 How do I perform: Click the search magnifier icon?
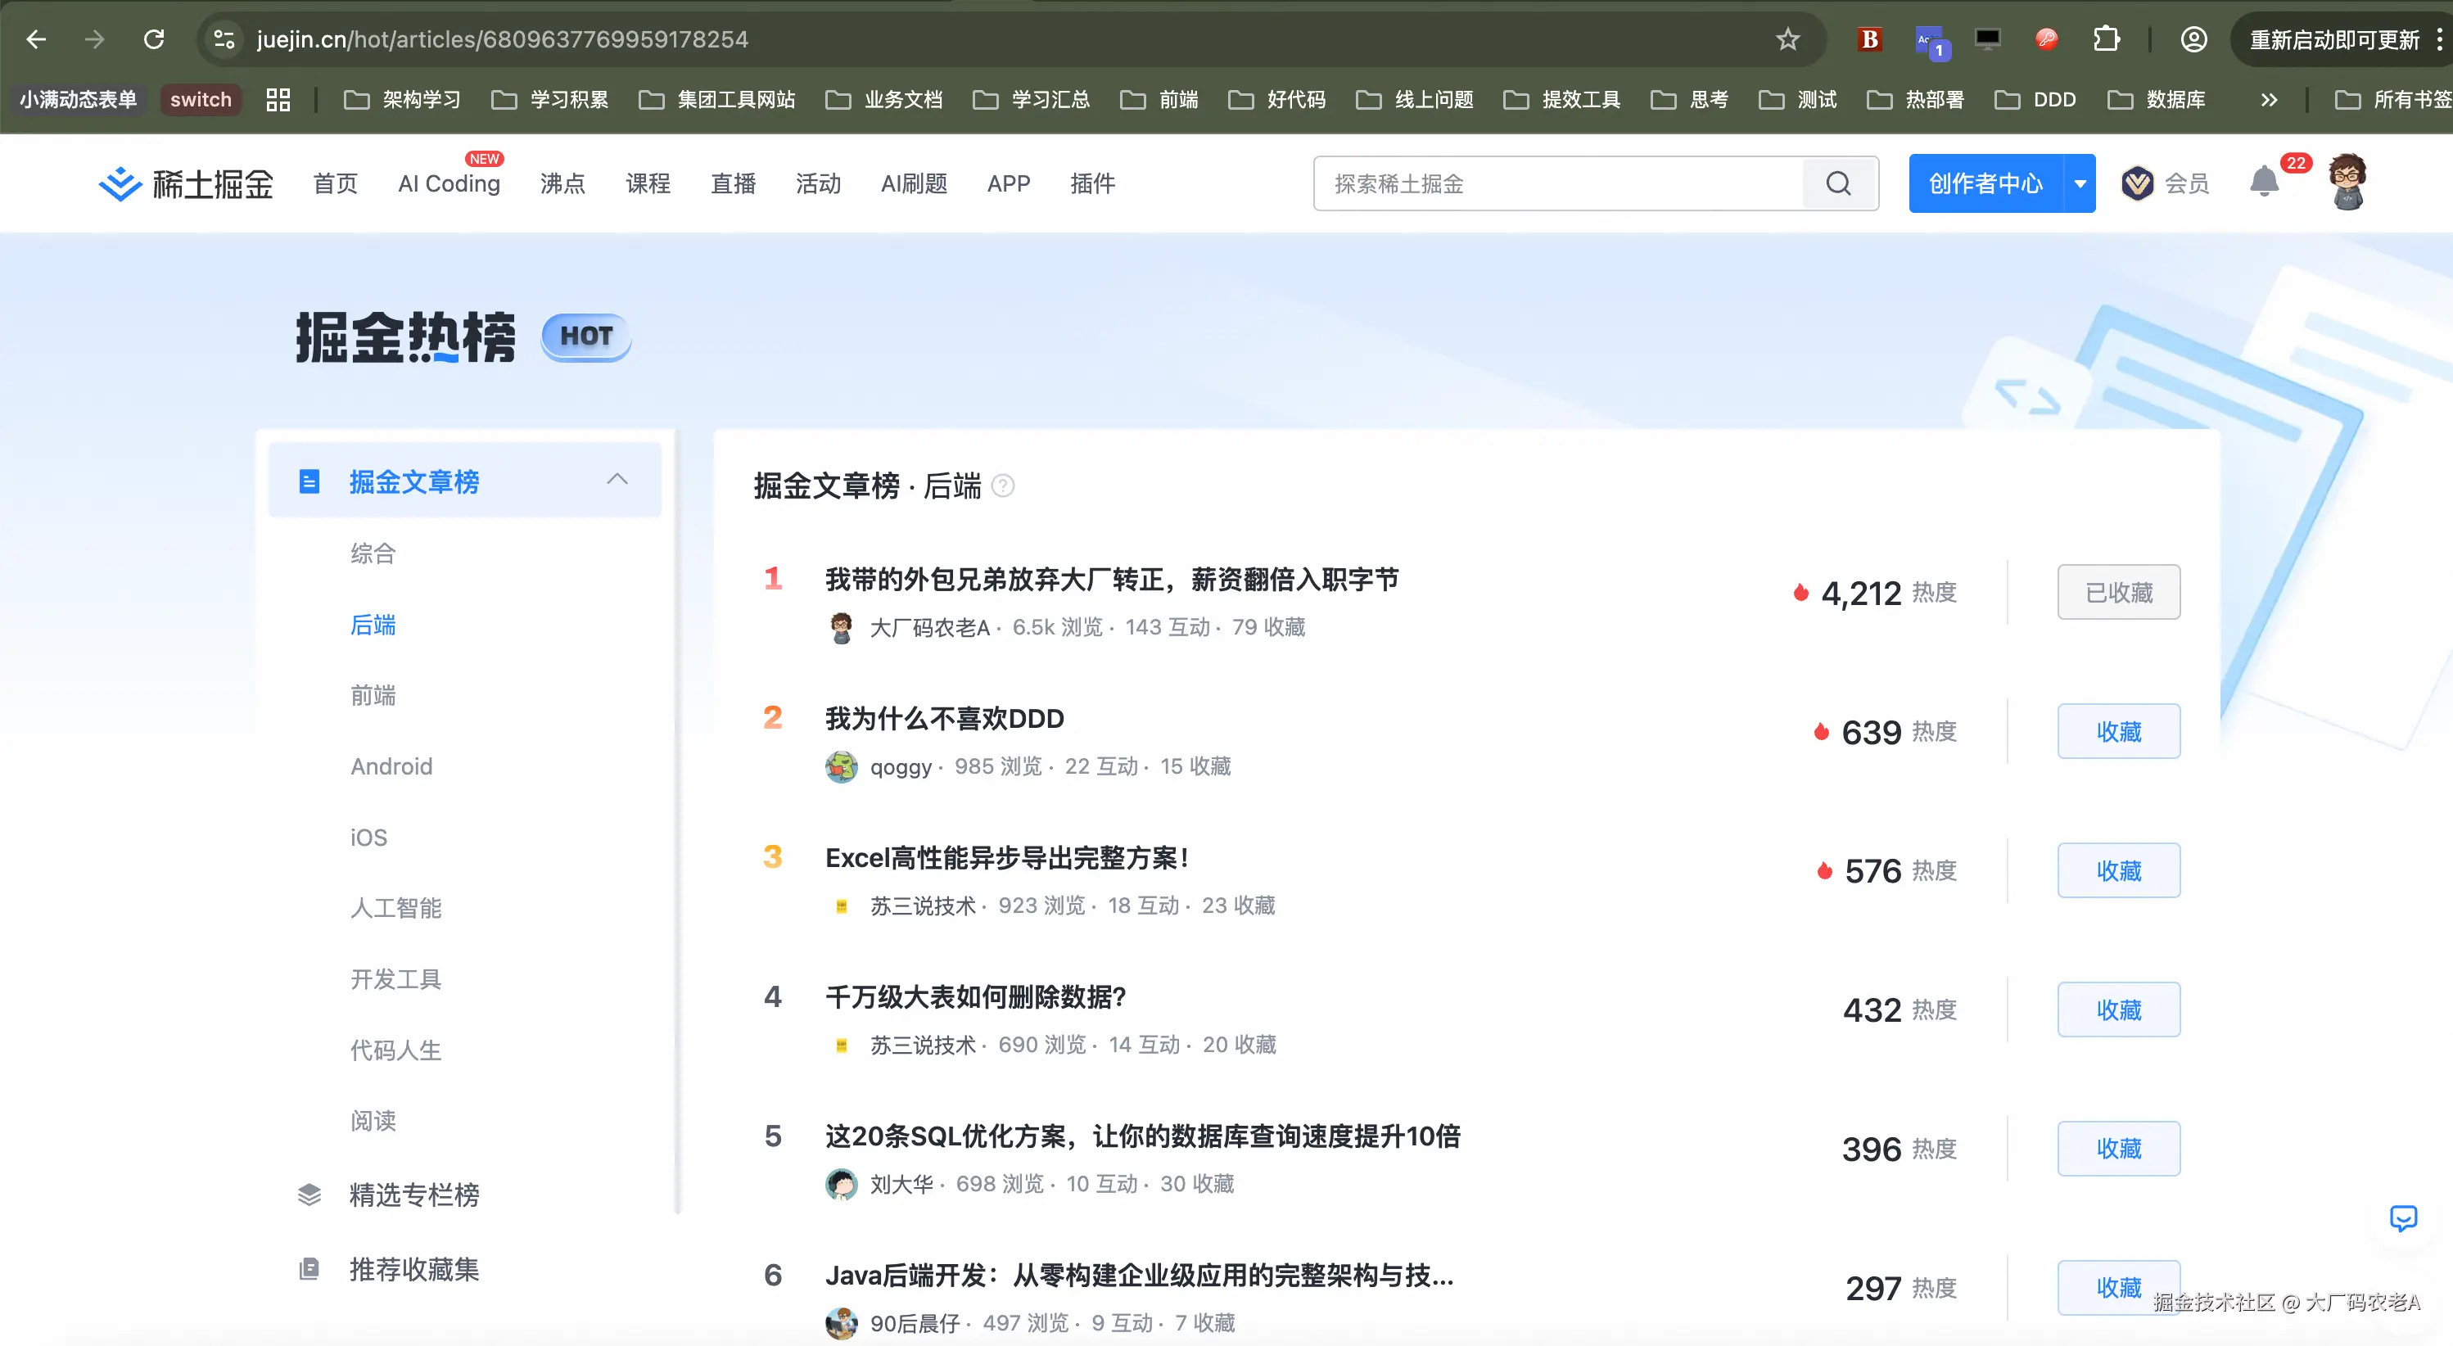tap(1838, 183)
